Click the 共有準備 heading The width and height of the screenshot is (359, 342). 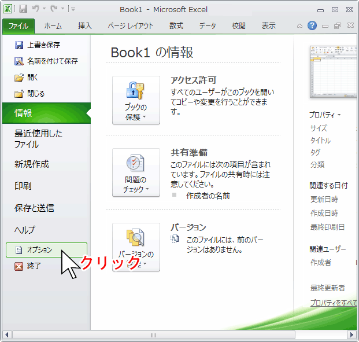point(189,152)
